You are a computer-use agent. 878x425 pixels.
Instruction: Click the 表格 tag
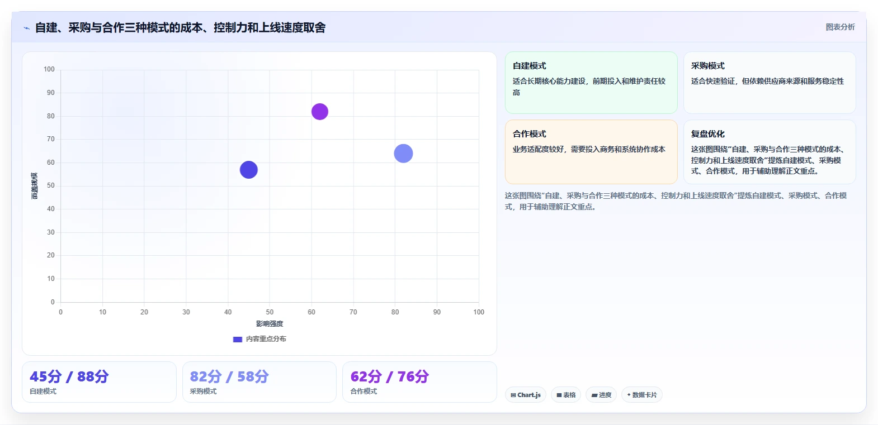[566, 395]
